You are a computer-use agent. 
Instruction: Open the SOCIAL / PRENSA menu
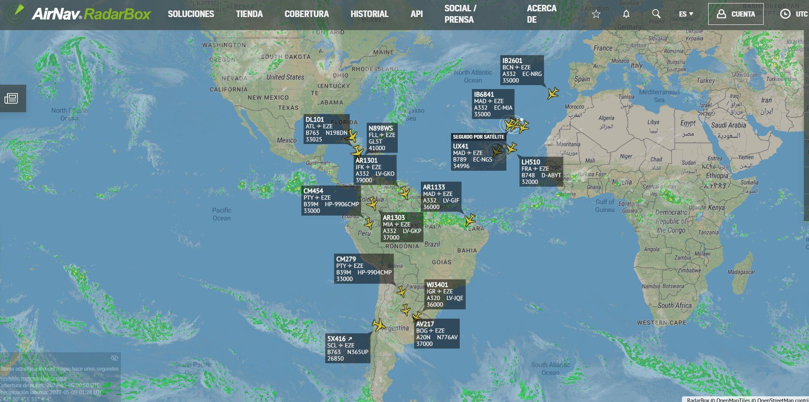pyautogui.click(x=460, y=14)
